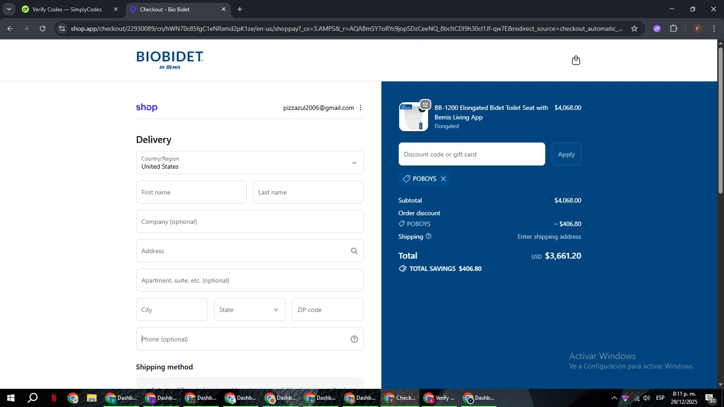Switch to Verify Codes SimplyCodes tab
Screen dimensions: 724x407
tap(68, 9)
